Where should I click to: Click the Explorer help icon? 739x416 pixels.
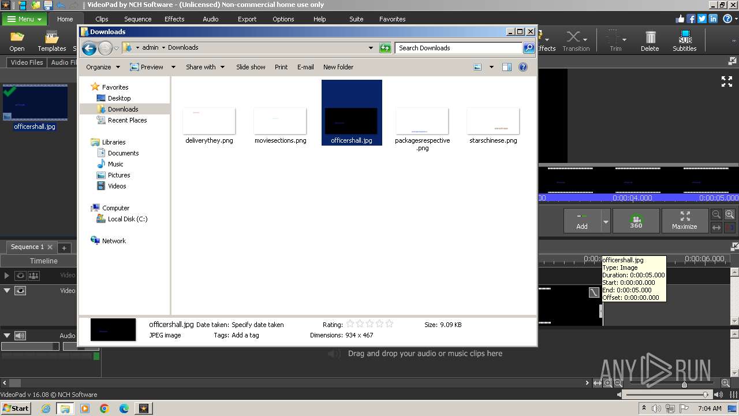pos(523,67)
